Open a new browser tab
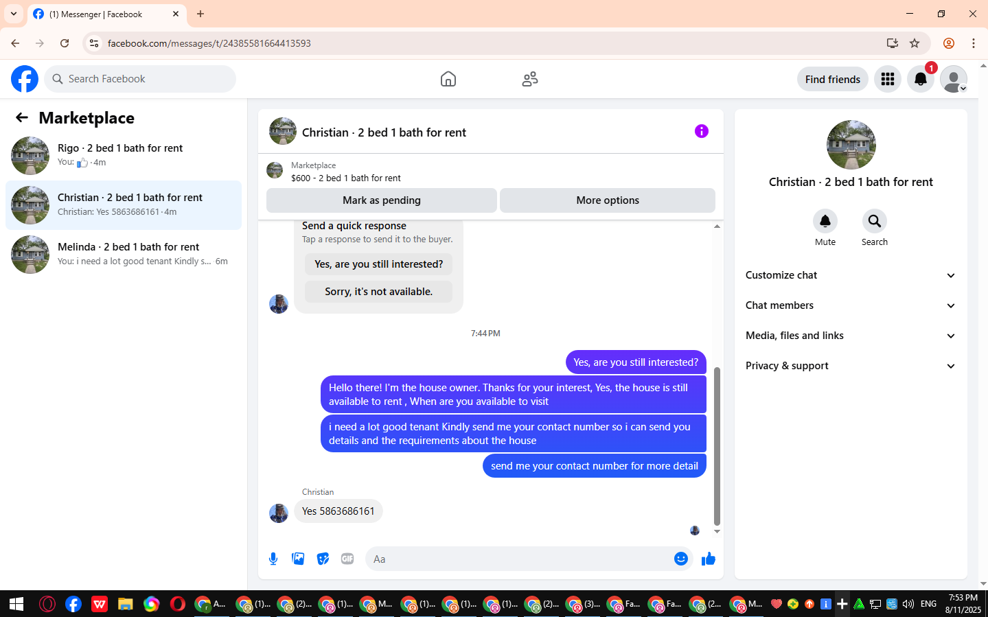 point(200,14)
